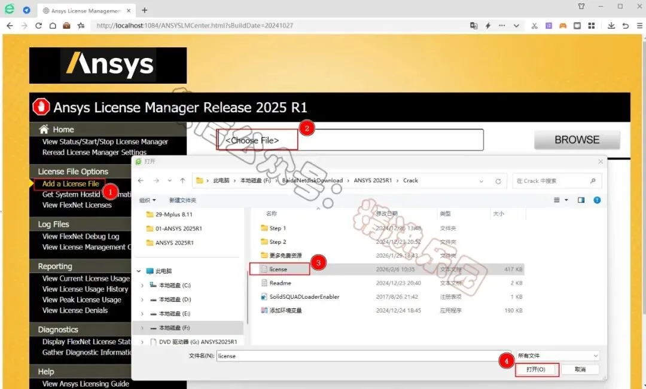Viewport: 646px width, 389px height.
Task: Click the browser back arrow
Action: [x=10, y=26]
